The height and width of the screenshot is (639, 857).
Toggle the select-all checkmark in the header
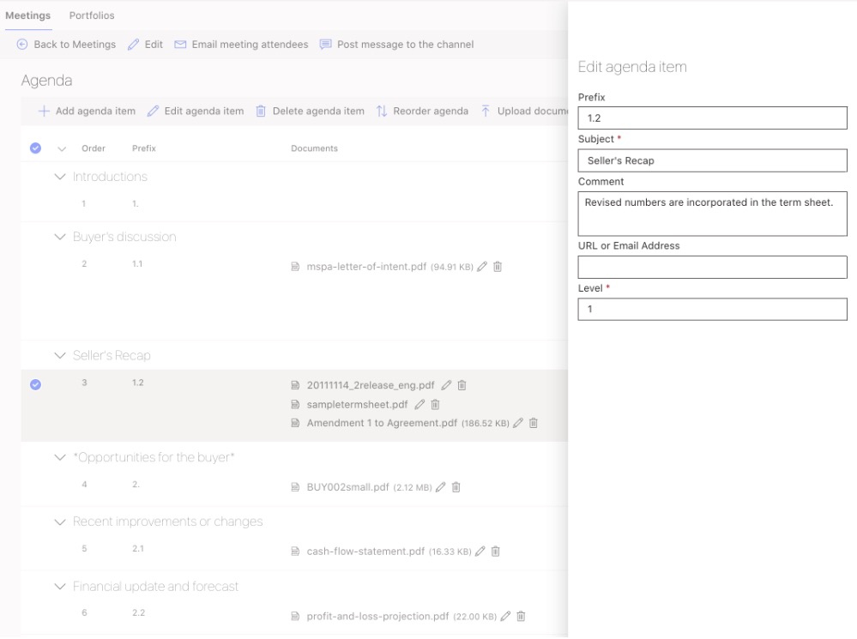tap(35, 148)
